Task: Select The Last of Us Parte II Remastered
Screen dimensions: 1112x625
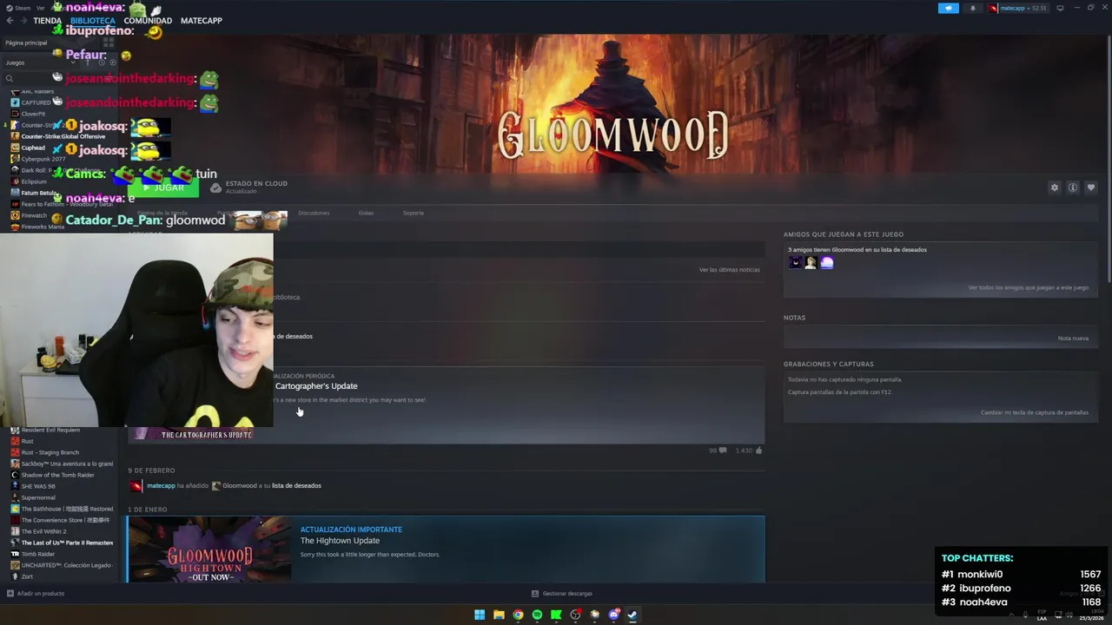Action: click(x=67, y=543)
